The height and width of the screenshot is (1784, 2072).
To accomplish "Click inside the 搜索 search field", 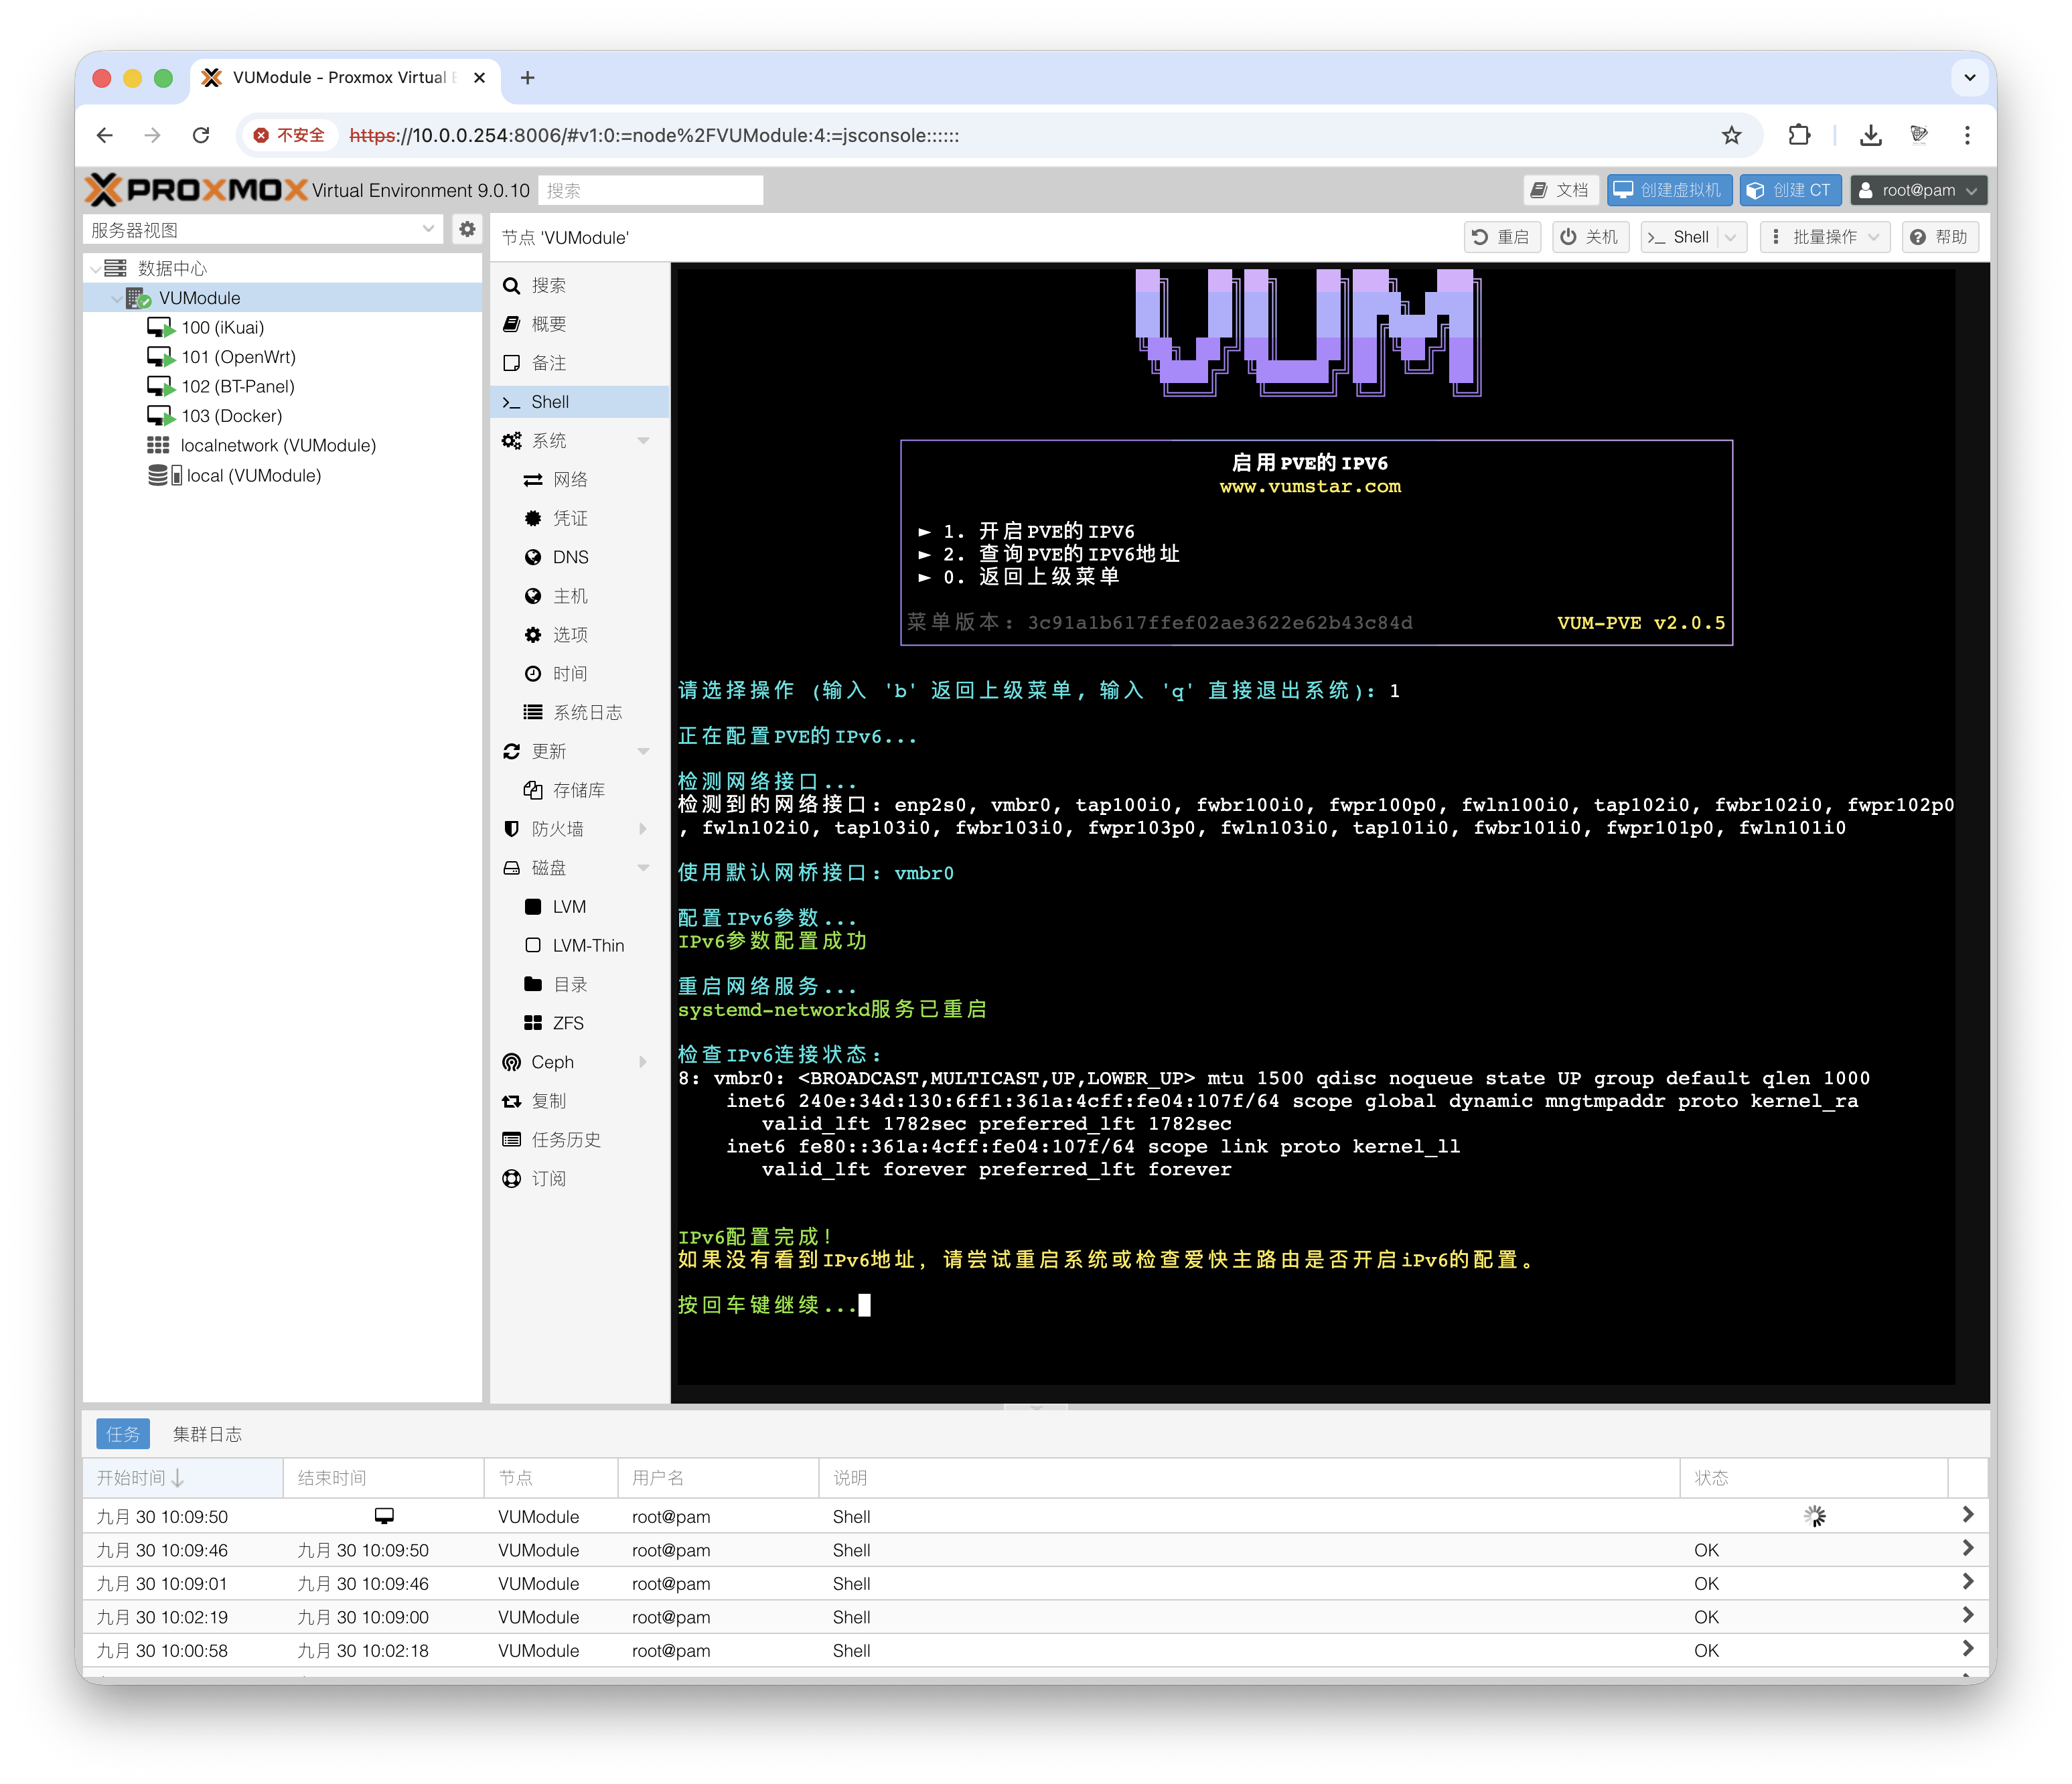I will [651, 189].
